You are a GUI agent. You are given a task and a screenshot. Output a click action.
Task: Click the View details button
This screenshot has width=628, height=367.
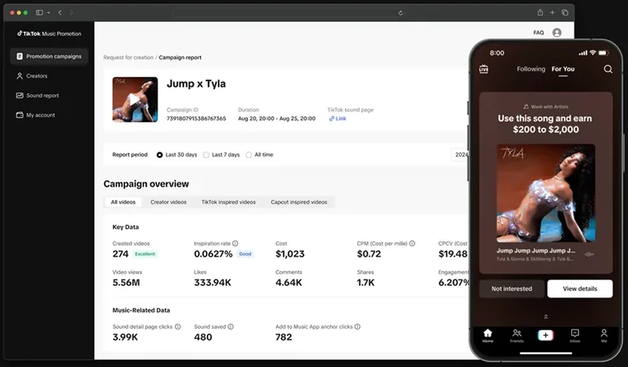click(580, 288)
